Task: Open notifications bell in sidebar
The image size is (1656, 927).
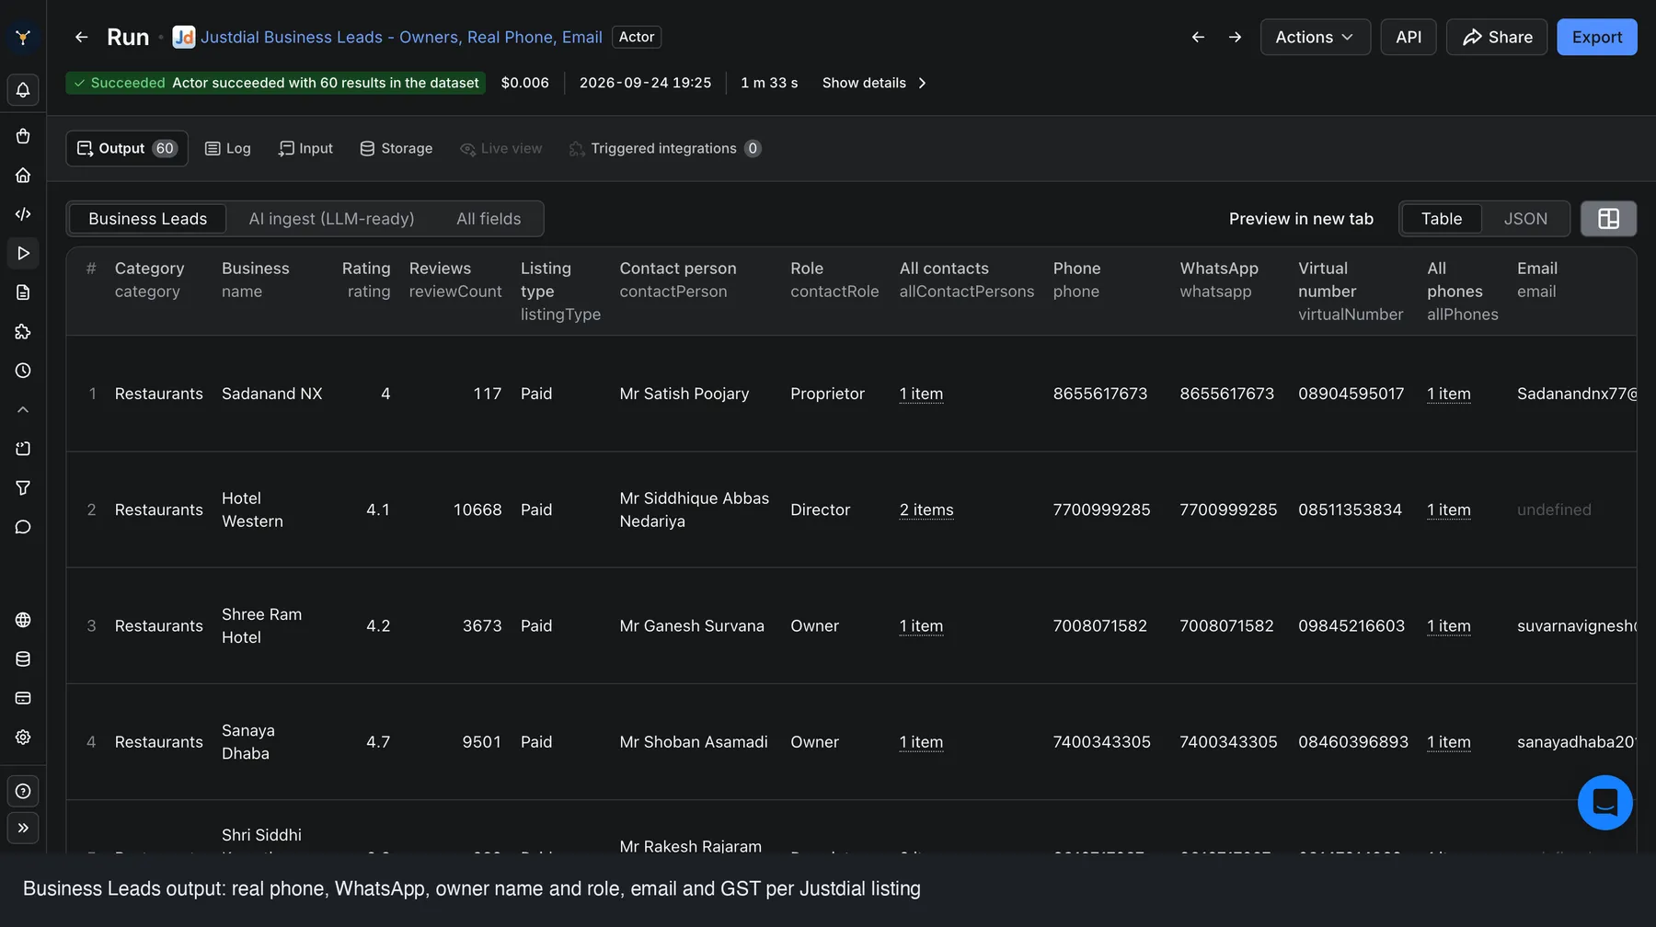Action: [23, 90]
